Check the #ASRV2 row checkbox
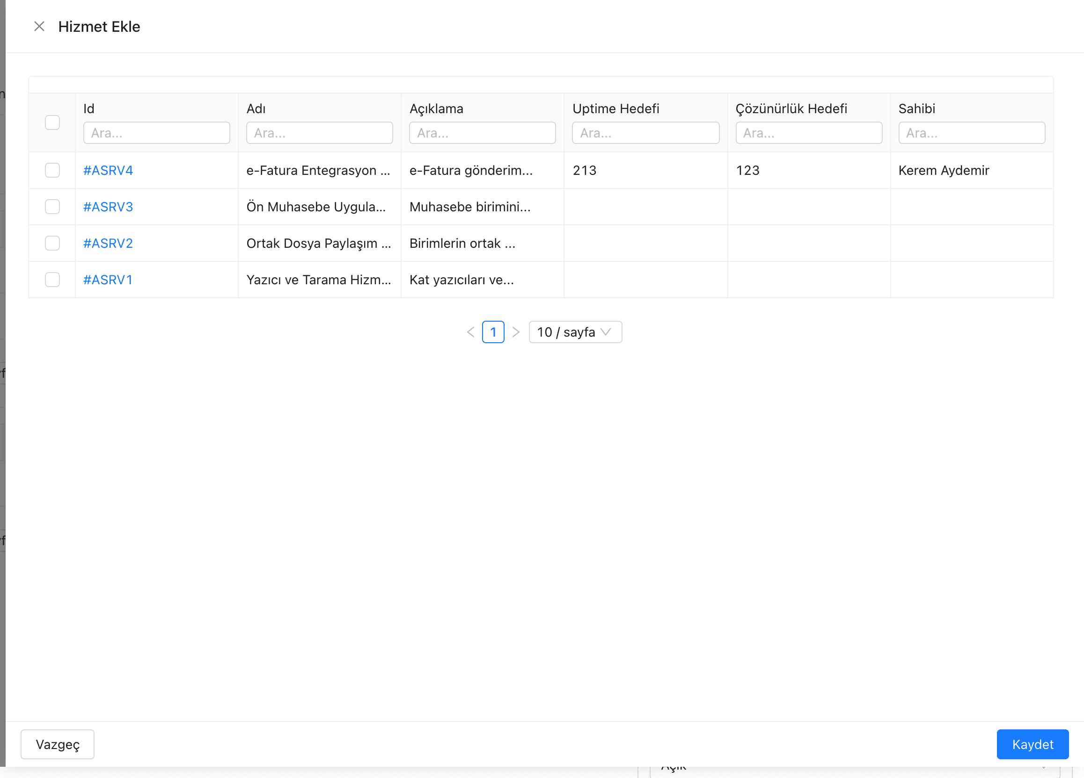This screenshot has width=1084, height=778. coord(52,244)
